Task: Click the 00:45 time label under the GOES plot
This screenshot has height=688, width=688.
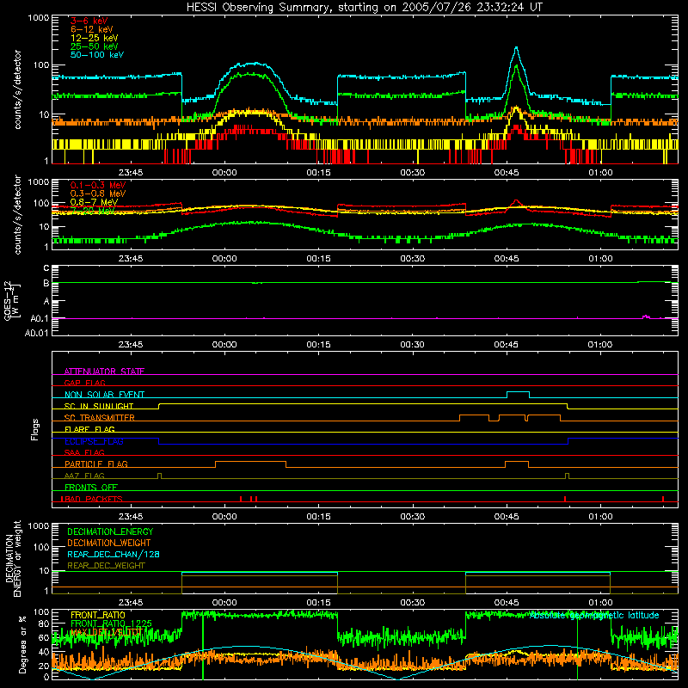Action: click(x=506, y=345)
